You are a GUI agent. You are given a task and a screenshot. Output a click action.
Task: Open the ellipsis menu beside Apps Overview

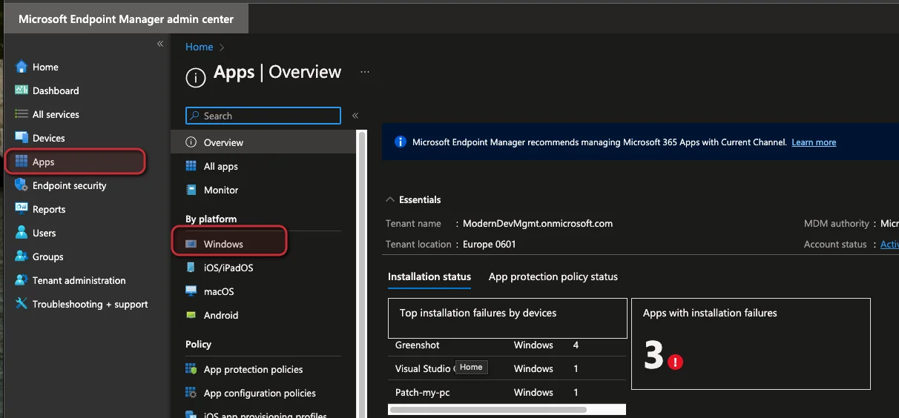[x=365, y=72]
